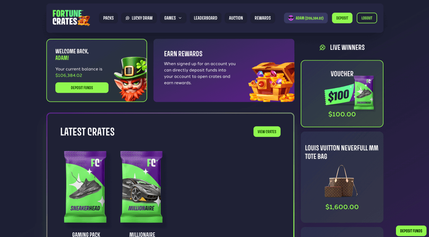Select the Louis Vuitton Neverfull tote bag card

(342, 177)
